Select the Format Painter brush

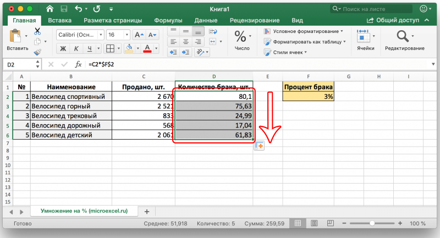pyautogui.click(x=37, y=52)
